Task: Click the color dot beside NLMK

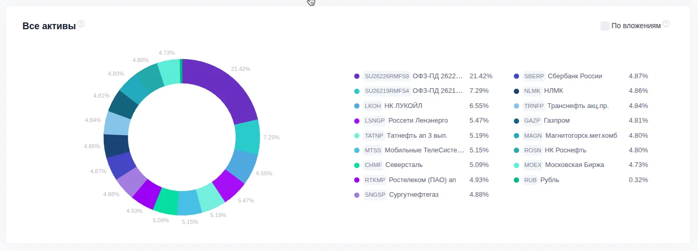Action: [516, 91]
